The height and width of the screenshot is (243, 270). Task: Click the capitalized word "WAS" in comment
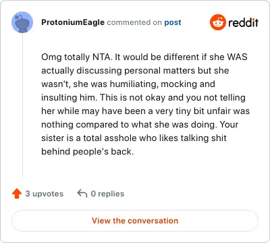pos(237,57)
